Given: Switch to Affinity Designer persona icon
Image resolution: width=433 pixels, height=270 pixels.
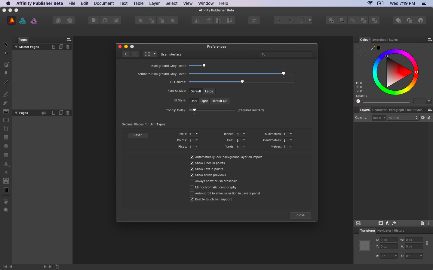Looking at the screenshot, I should 23,20.
